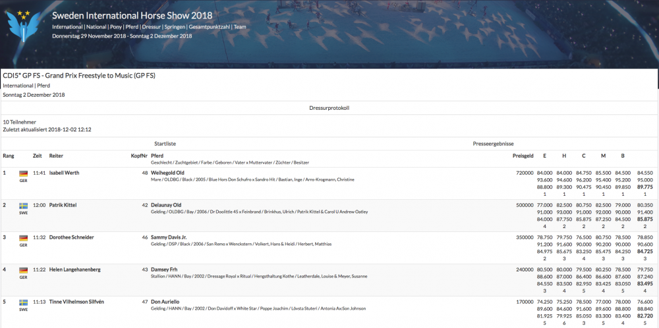Switch to the Startliste view
This screenshot has height=328, width=659.
pyautogui.click(x=165, y=143)
